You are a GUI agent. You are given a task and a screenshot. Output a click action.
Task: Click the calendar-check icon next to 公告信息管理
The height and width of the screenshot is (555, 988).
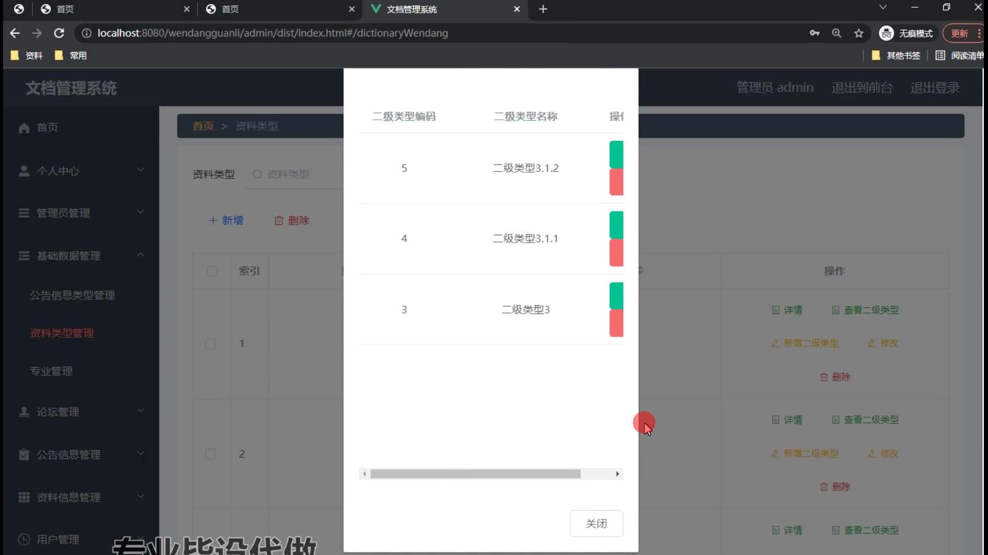coord(24,455)
